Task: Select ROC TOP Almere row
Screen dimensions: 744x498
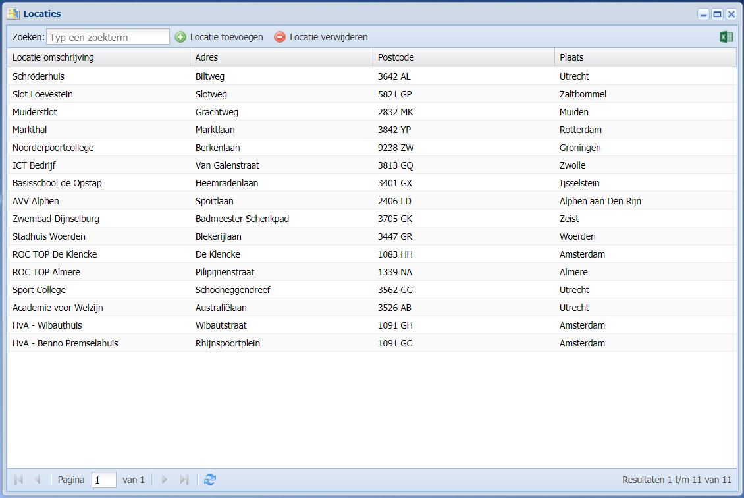Action: (x=372, y=272)
